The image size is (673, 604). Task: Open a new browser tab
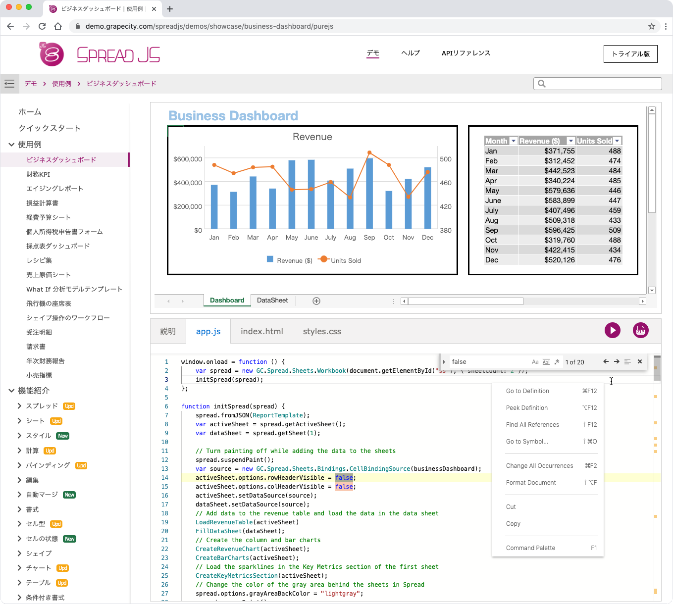point(170,9)
